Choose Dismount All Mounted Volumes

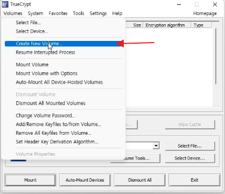pyautogui.click(x=51, y=103)
